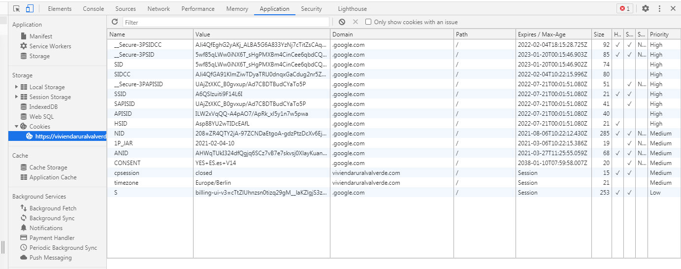Expand Local Storage tree node
This screenshot has height=269, width=681.
coord(16,87)
